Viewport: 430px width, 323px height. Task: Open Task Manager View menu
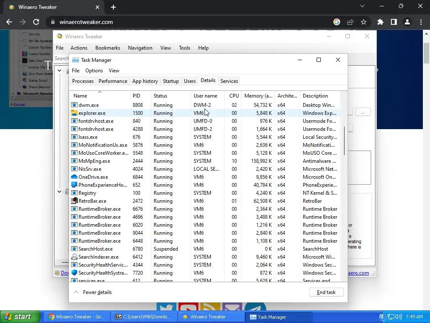click(x=114, y=71)
